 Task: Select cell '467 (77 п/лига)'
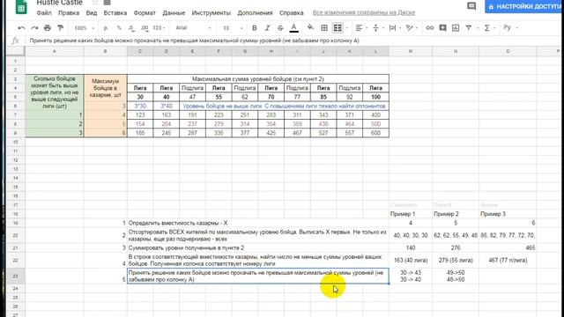coord(508,261)
